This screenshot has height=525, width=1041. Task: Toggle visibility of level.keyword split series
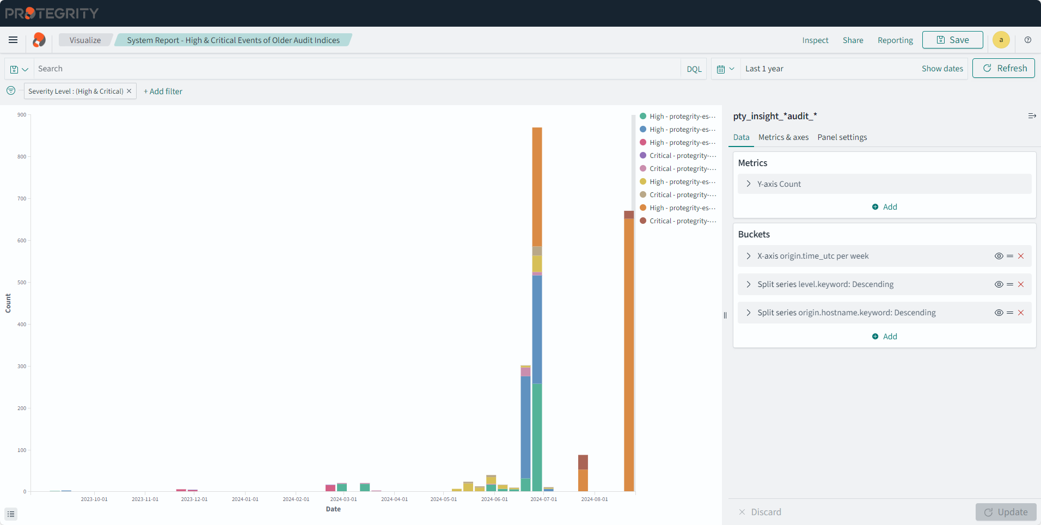pos(999,284)
